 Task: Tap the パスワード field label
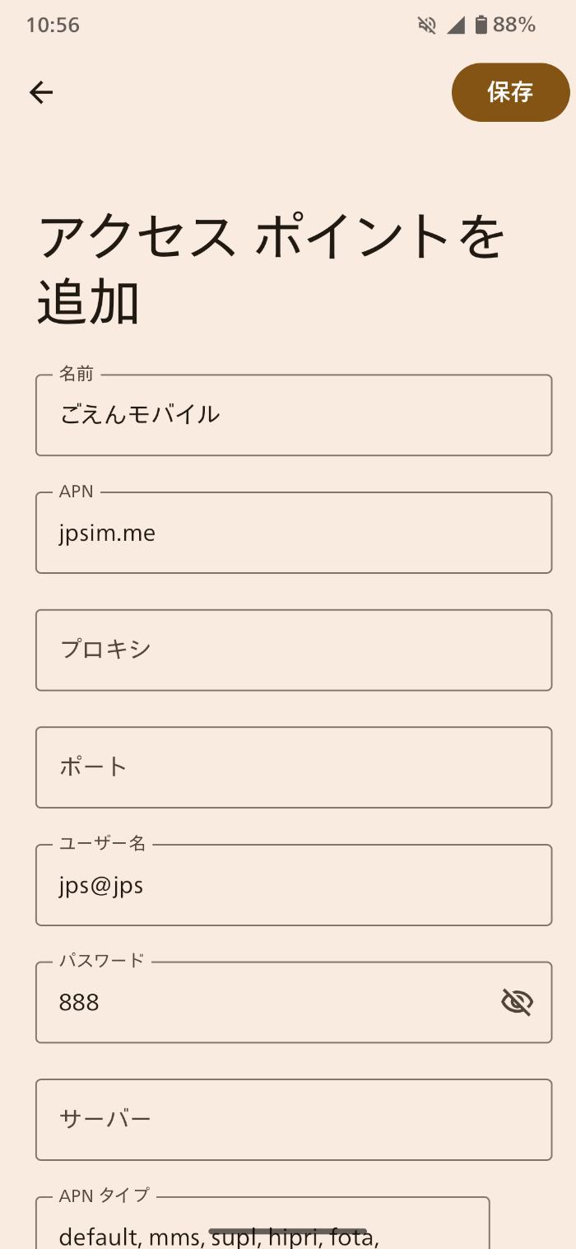point(101,960)
